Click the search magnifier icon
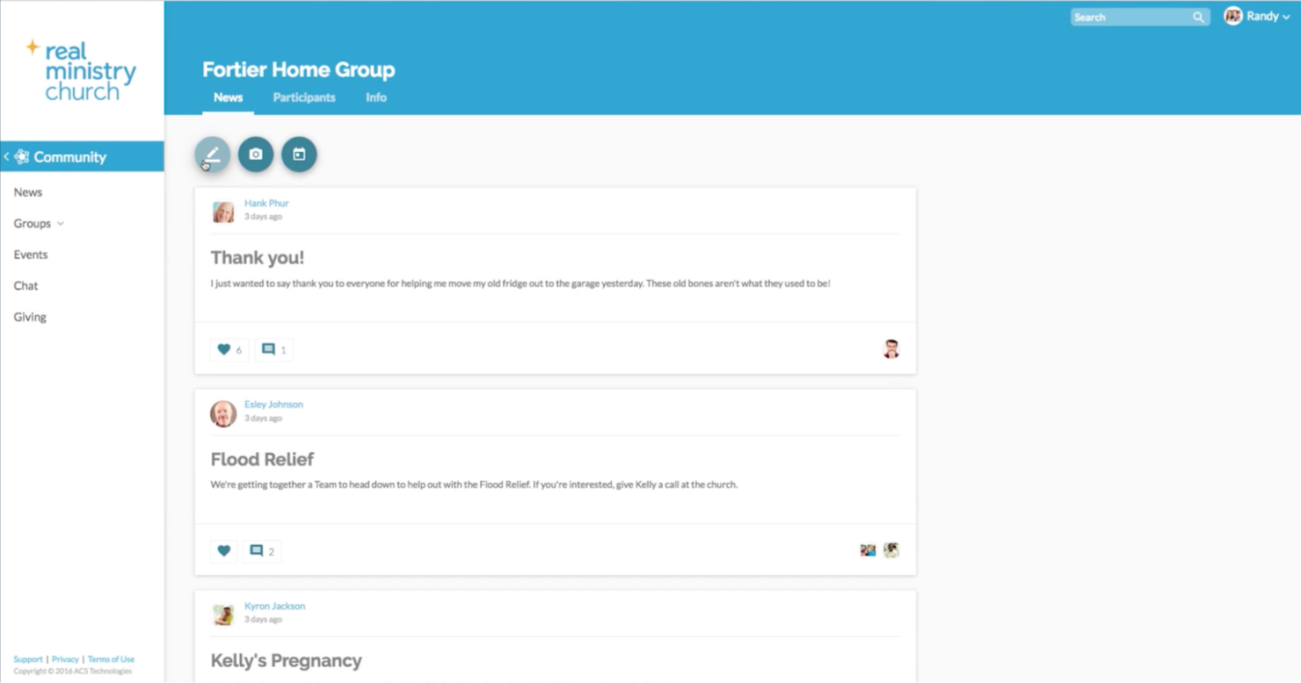This screenshot has height=683, width=1301. point(1197,17)
